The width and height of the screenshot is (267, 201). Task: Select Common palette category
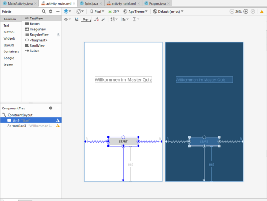pos(11,19)
